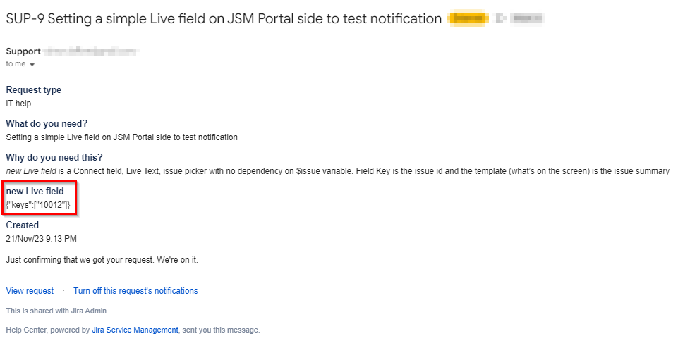Click the 21/Nov/23 9:13 PM timestamp
The height and width of the screenshot is (348, 690).
click(x=41, y=239)
